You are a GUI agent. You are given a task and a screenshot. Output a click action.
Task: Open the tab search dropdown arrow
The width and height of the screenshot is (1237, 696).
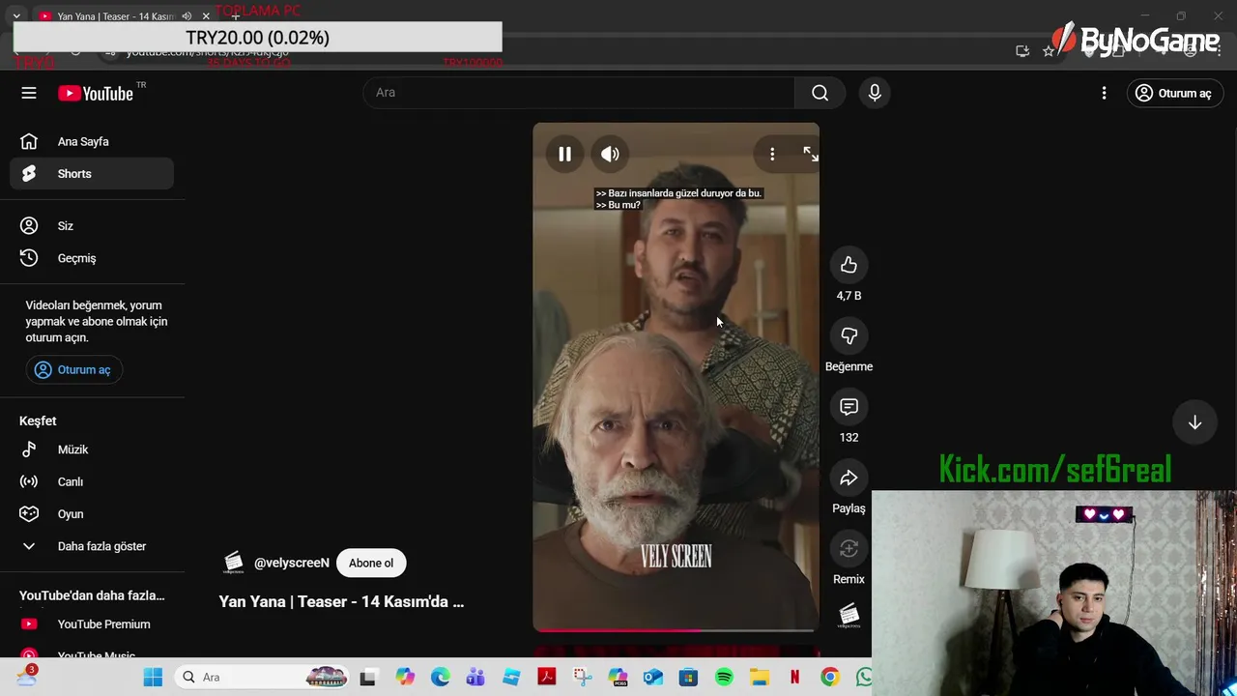16,16
